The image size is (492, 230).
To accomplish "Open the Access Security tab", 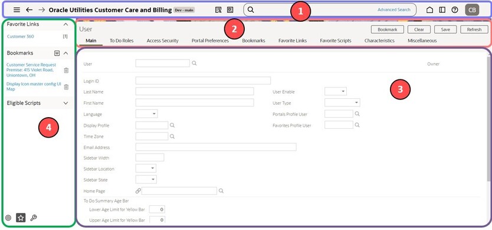I will point(163,41).
